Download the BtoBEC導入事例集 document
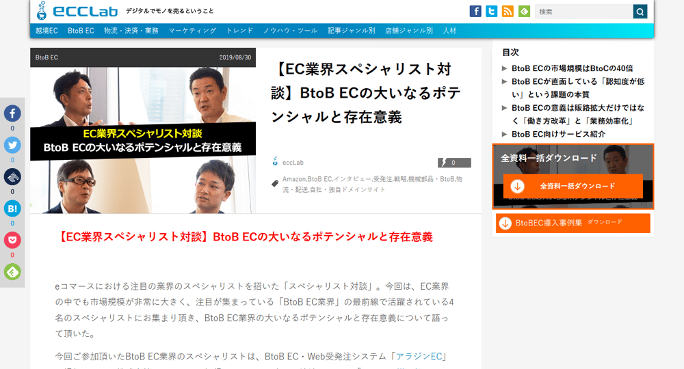This screenshot has width=684, height=369. coord(573,223)
